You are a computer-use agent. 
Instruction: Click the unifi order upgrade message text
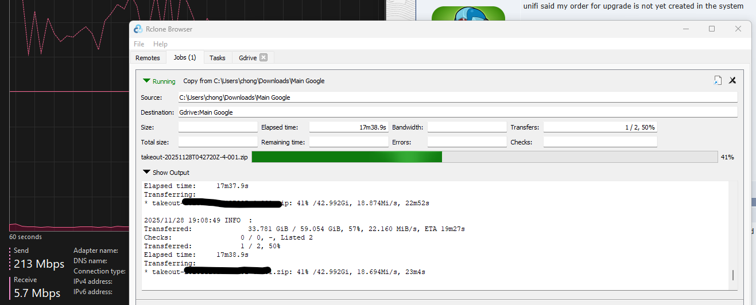633,6
